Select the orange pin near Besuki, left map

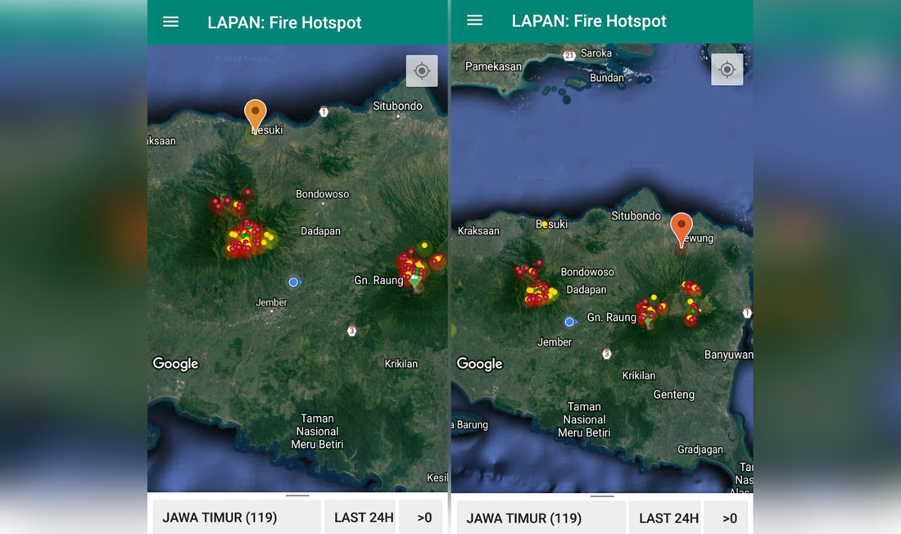255,115
